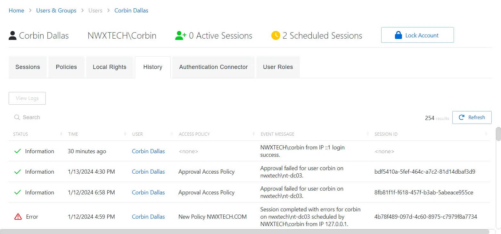Sort by SESSION ID column header
The image size is (501, 234).
(386, 134)
